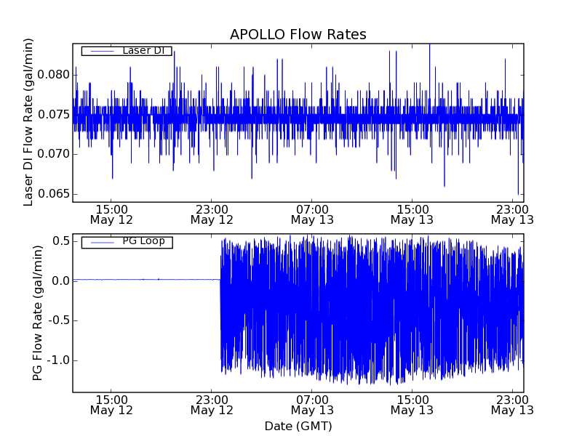Click the blue line sample in Laser DI legend
This screenshot has width=582, height=436.
tap(100, 51)
